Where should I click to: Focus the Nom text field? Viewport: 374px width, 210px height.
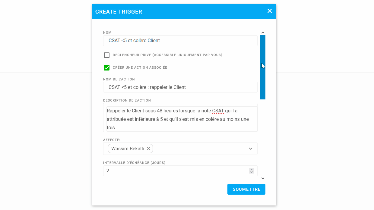click(180, 41)
